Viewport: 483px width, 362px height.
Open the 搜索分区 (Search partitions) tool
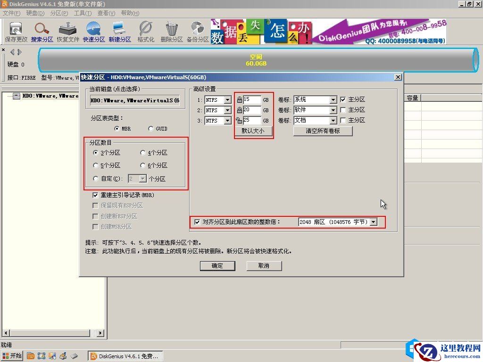42,32
